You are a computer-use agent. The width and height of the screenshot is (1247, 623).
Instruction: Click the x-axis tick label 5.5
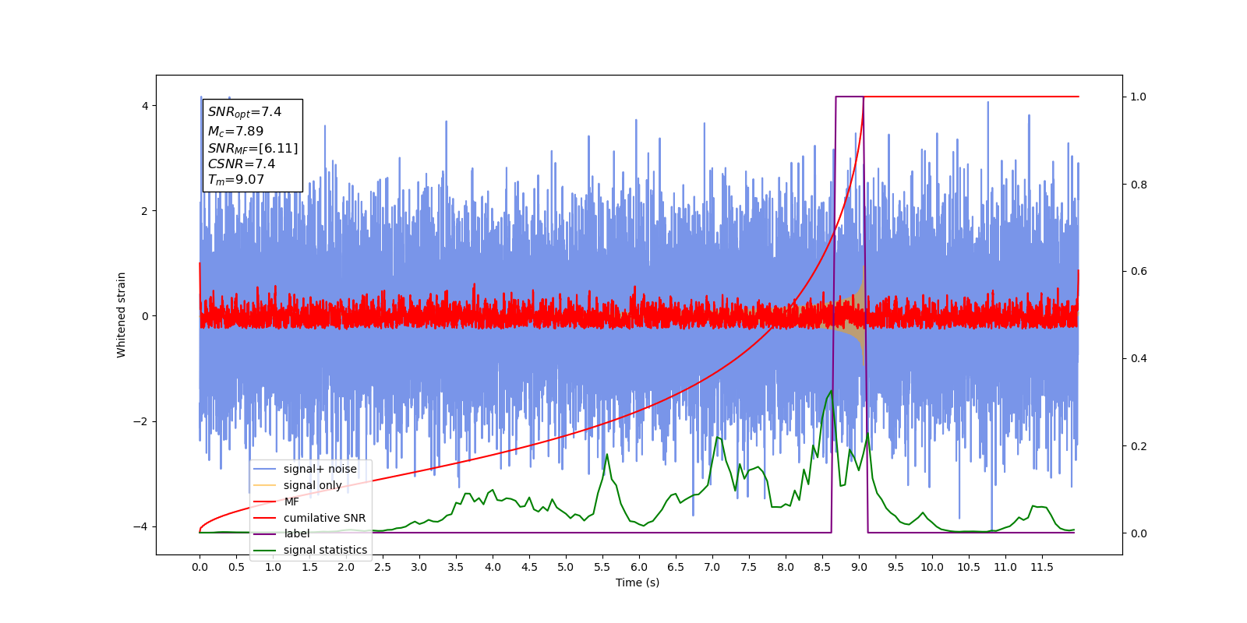click(x=602, y=567)
